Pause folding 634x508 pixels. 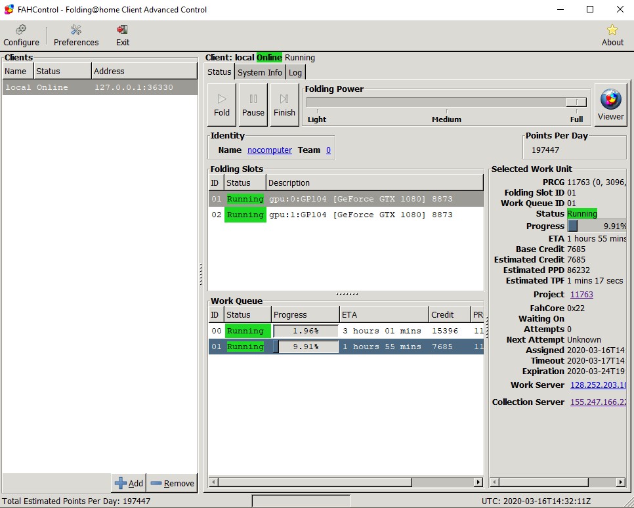click(x=253, y=105)
